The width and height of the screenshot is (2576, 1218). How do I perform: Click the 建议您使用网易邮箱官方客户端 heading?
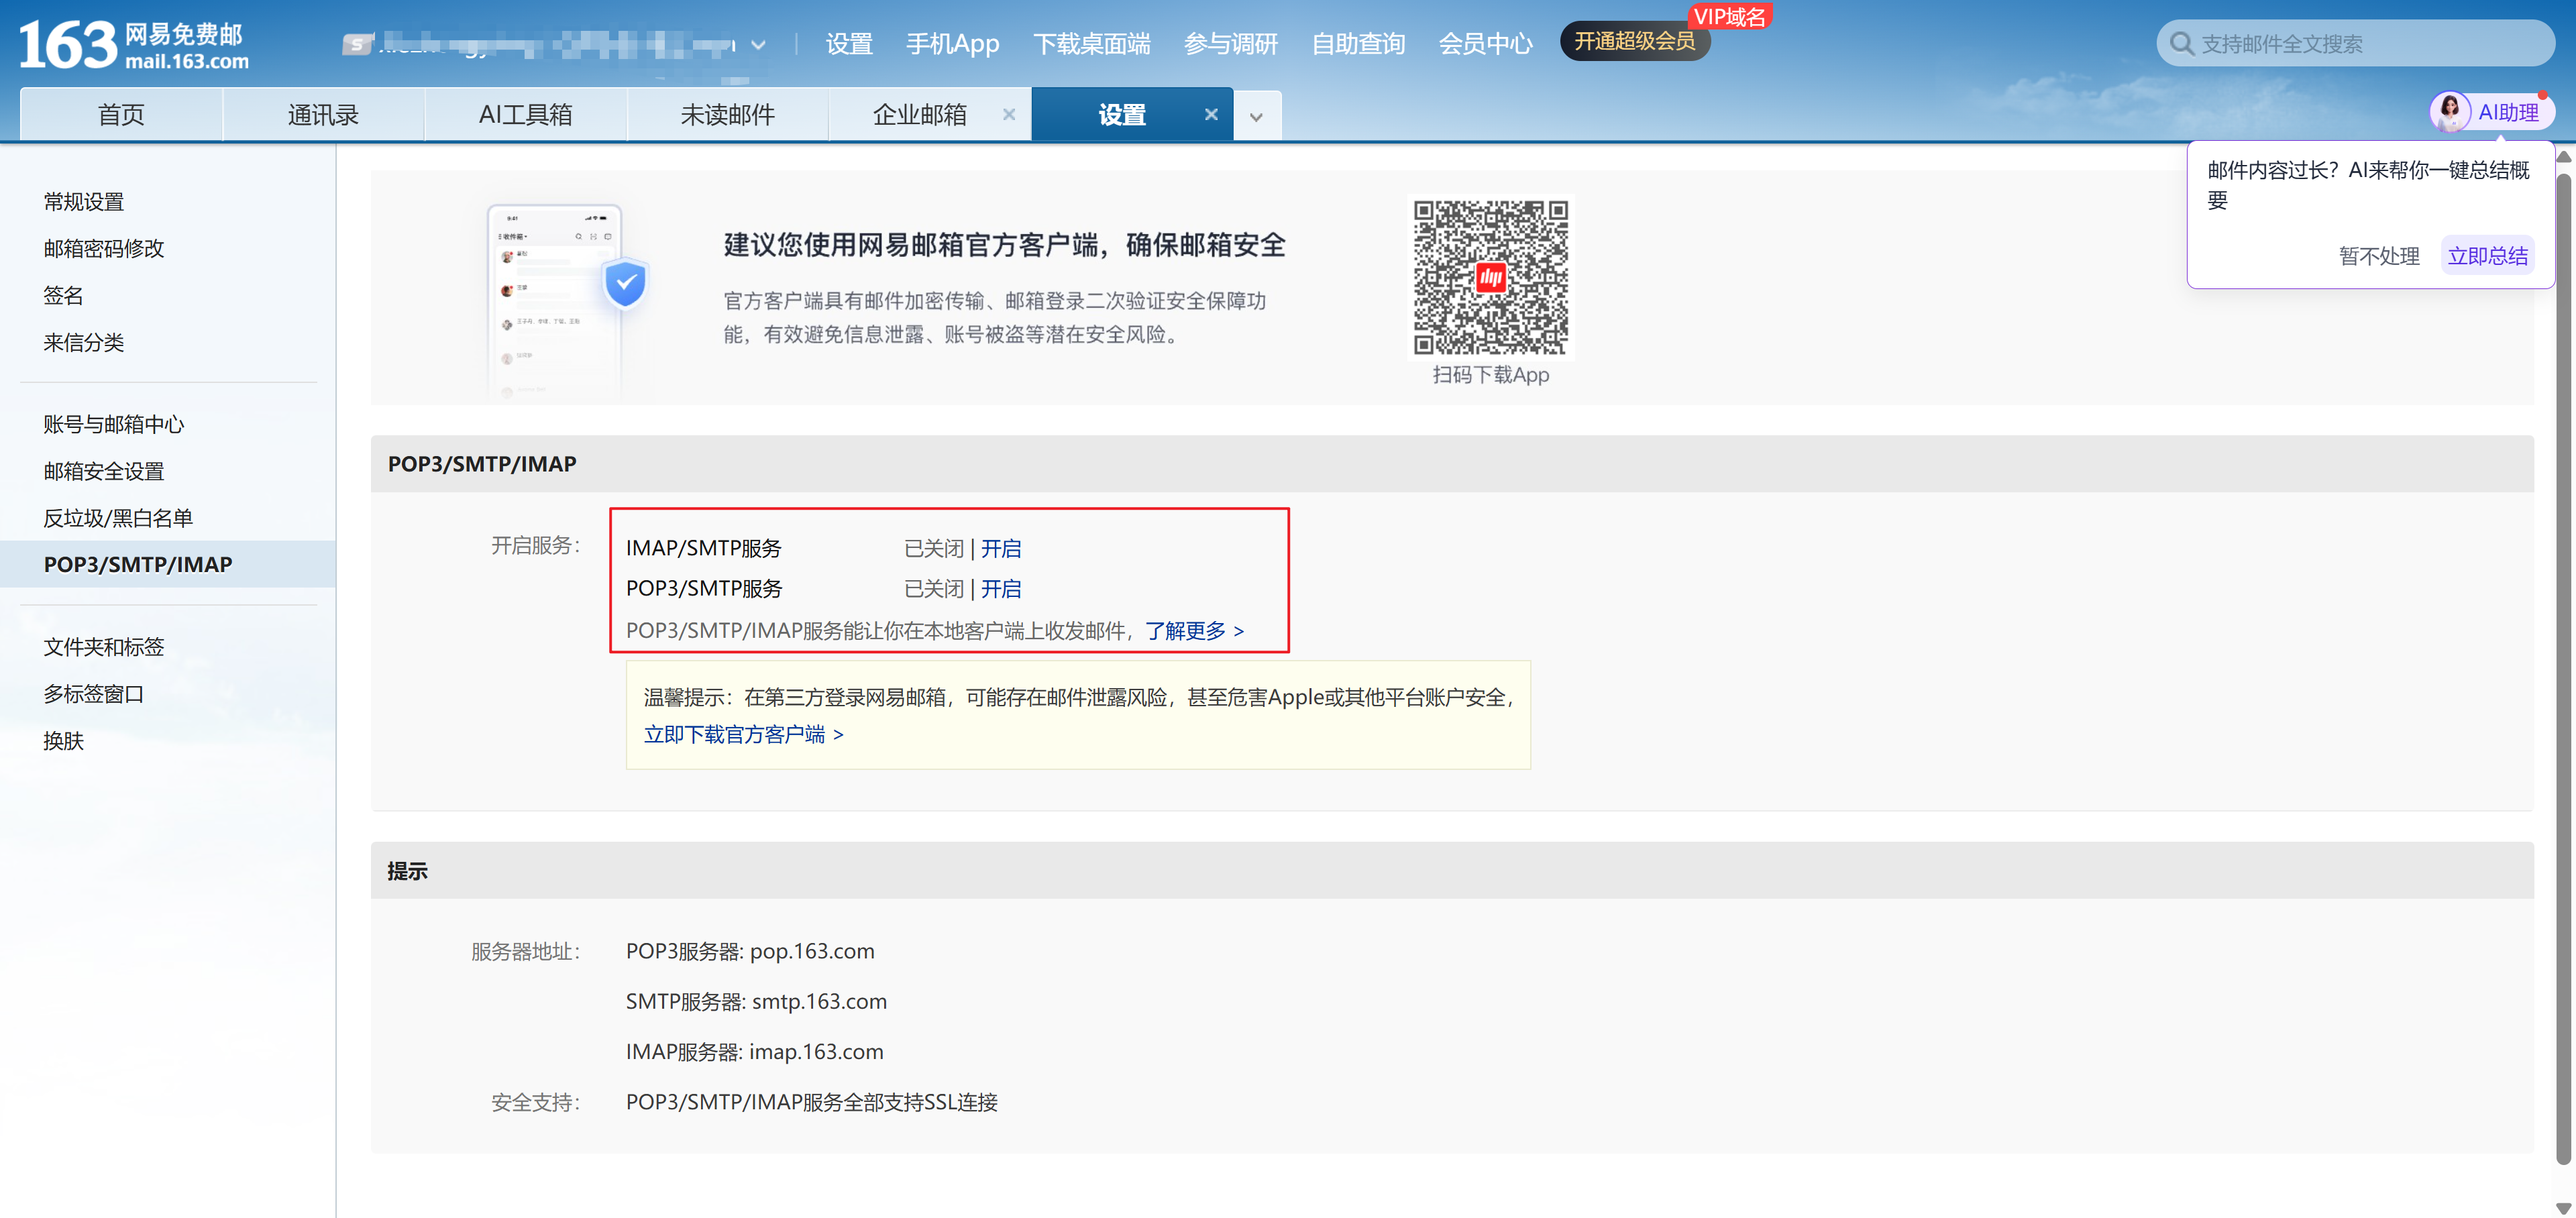click(1004, 245)
